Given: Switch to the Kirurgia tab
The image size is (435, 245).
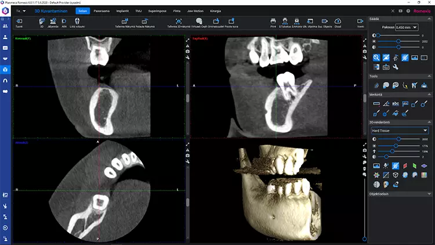Looking at the screenshot, I should pos(215,11).
